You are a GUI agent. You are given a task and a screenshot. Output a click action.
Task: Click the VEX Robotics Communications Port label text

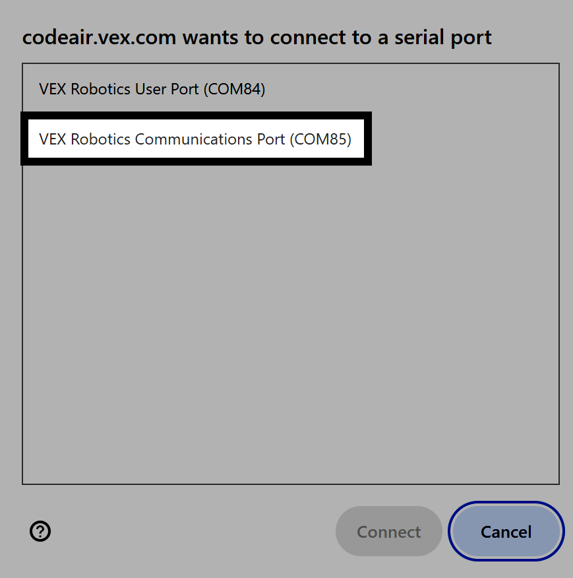click(x=195, y=139)
